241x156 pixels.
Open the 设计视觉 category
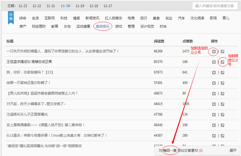[x=147, y=26]
